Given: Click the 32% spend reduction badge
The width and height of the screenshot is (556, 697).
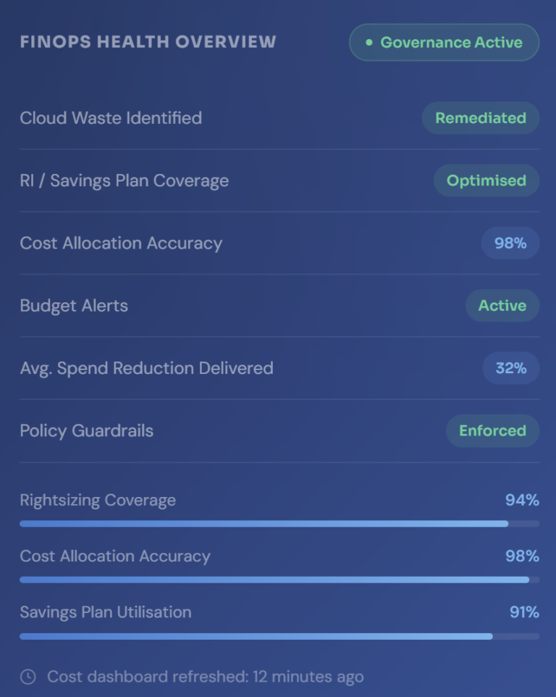Looking at the screenshot, I should pos(511,368).
